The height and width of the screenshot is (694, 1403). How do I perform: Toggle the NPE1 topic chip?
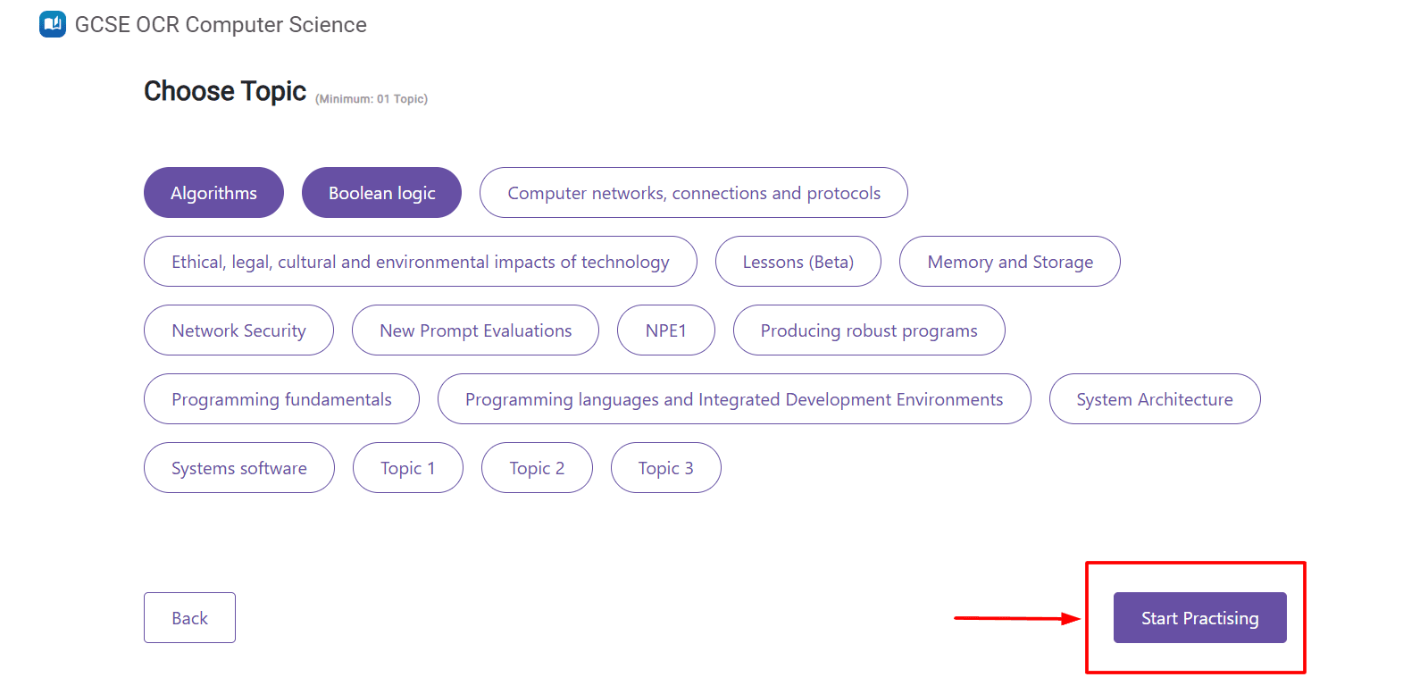[666, 330]
